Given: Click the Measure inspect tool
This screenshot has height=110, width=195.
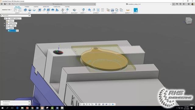Looking at the screenshot, I should (128, 10).
